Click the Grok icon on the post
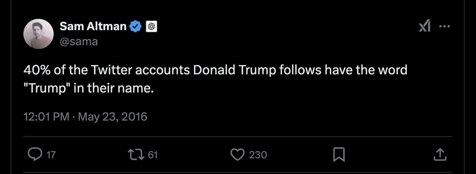This screenshot has height=174, width=476. point(425,26)
